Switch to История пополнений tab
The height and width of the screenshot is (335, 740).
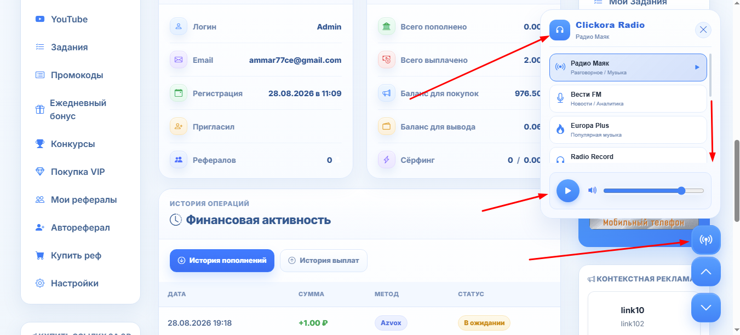[x=222, y=261]
